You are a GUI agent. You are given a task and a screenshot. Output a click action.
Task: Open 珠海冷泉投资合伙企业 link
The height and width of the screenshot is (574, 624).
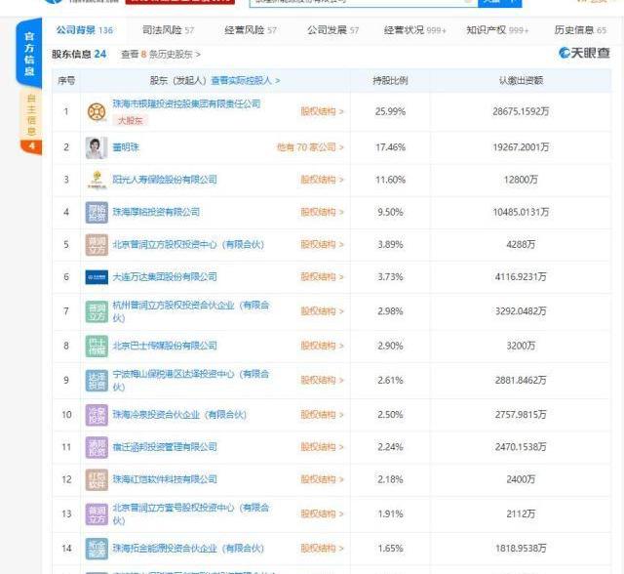[x=179, y=415]
